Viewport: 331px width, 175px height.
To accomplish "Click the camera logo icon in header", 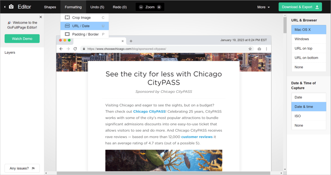I will [x=11, y=7].
